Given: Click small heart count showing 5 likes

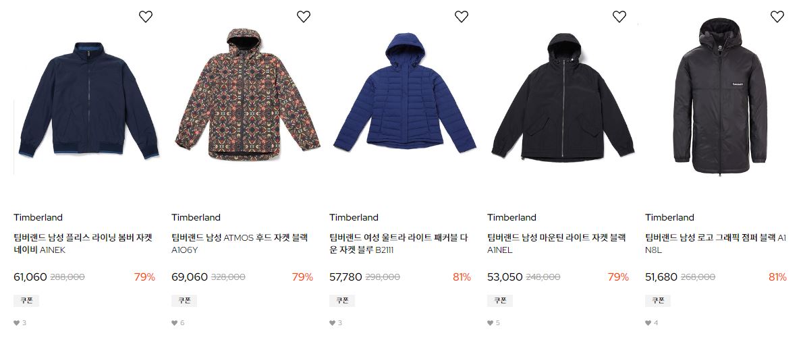Looking at the screenshot, I should pos(494,323).
